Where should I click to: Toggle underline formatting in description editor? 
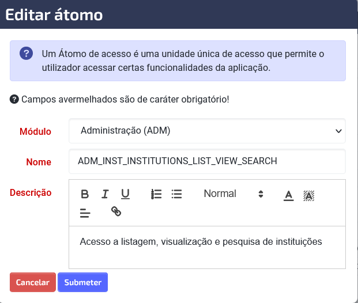[x=125, y=194]
